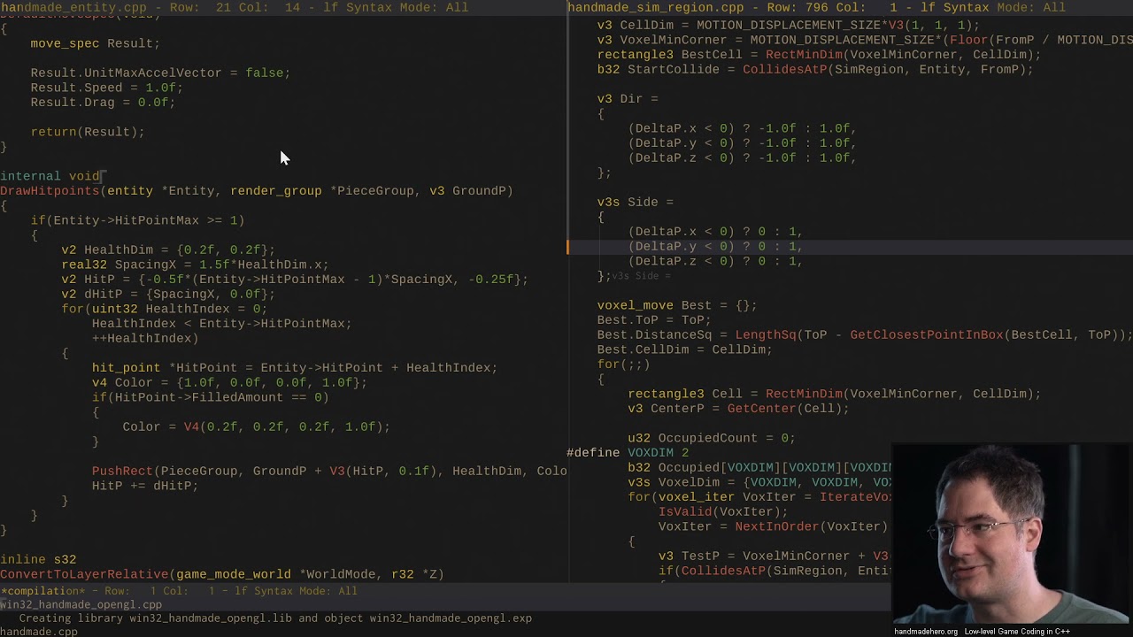Click 'if(HitPoint->FilledAmount == 0)' line

pos(210,397)
